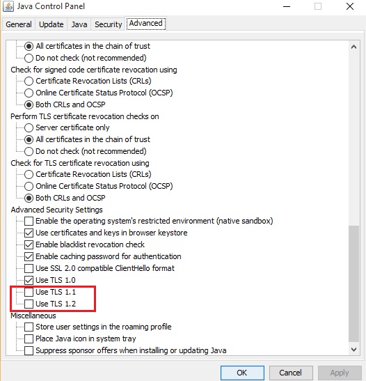Uncheck Use TLS 1.0

tap(29, 280)
